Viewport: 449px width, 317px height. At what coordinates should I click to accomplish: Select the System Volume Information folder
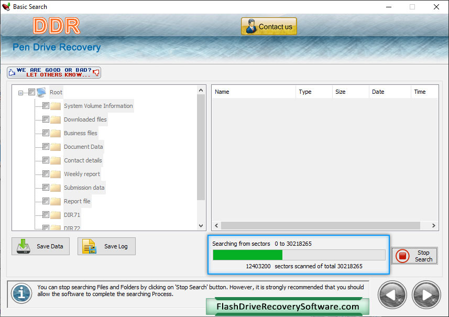pos(98,106)
